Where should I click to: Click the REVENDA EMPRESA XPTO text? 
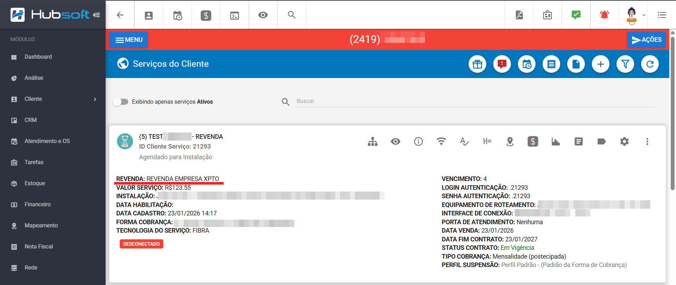[x=183, y=179]
